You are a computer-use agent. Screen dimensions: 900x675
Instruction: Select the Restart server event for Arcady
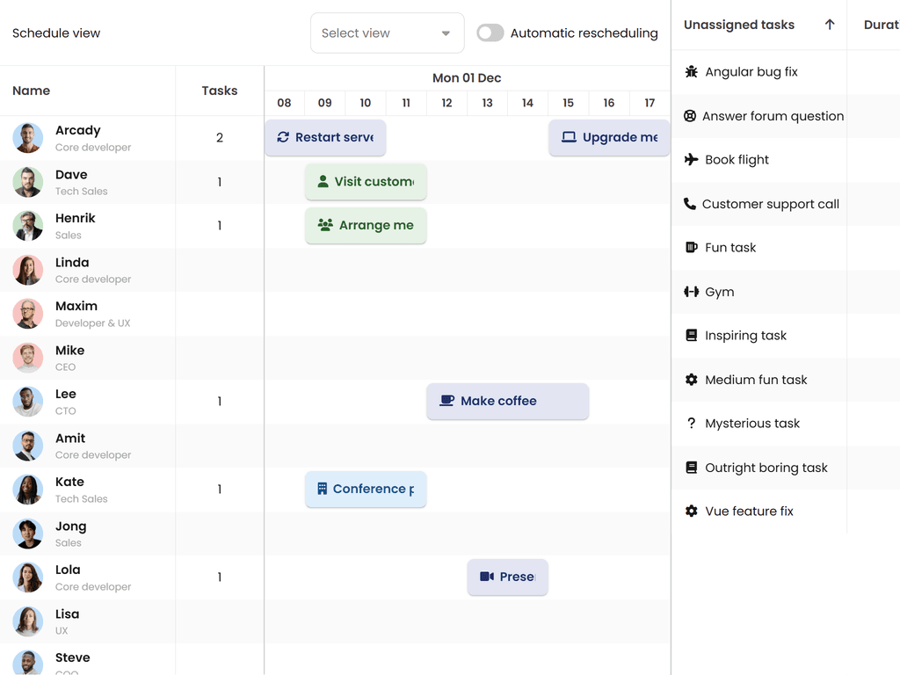click(x=325, y=138)
